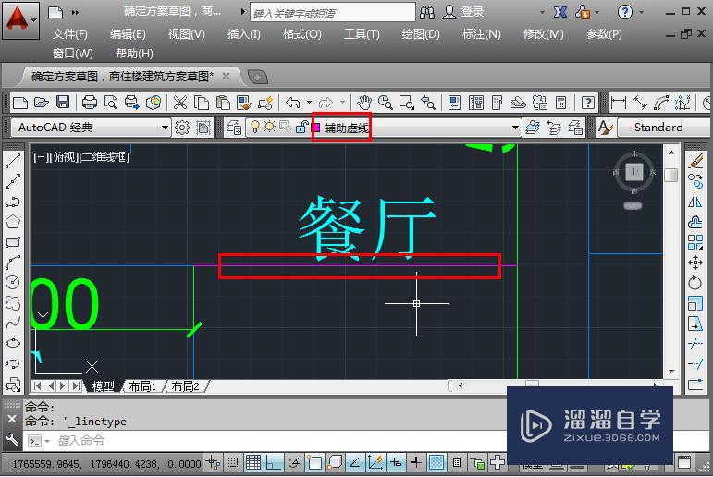Expand quick access toolbar double-arrow
Viewport: 713px width, 477px height.
tap(75, 12)
